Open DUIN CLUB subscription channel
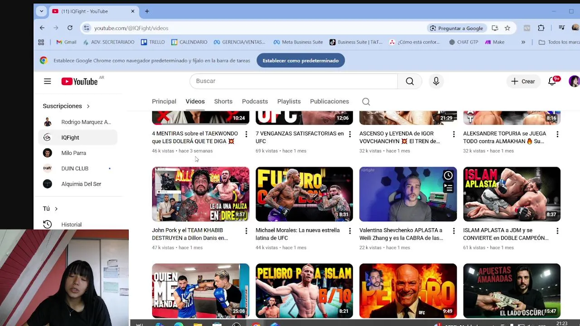This screenshot has width=580, height=326. [77, 168]
